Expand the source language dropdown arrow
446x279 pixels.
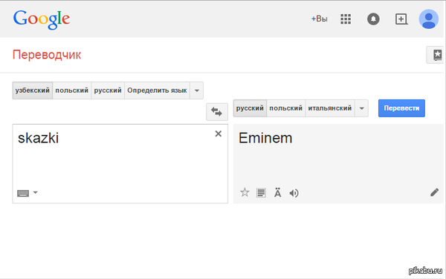(196, 91)
